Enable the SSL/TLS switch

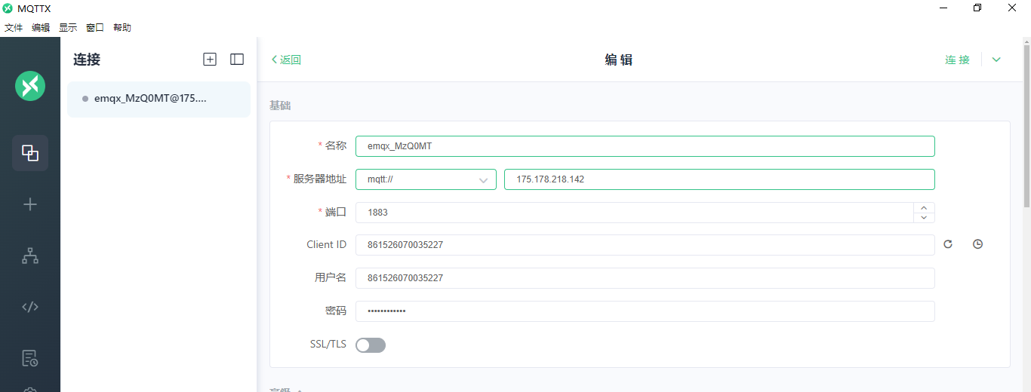[371, 345]
